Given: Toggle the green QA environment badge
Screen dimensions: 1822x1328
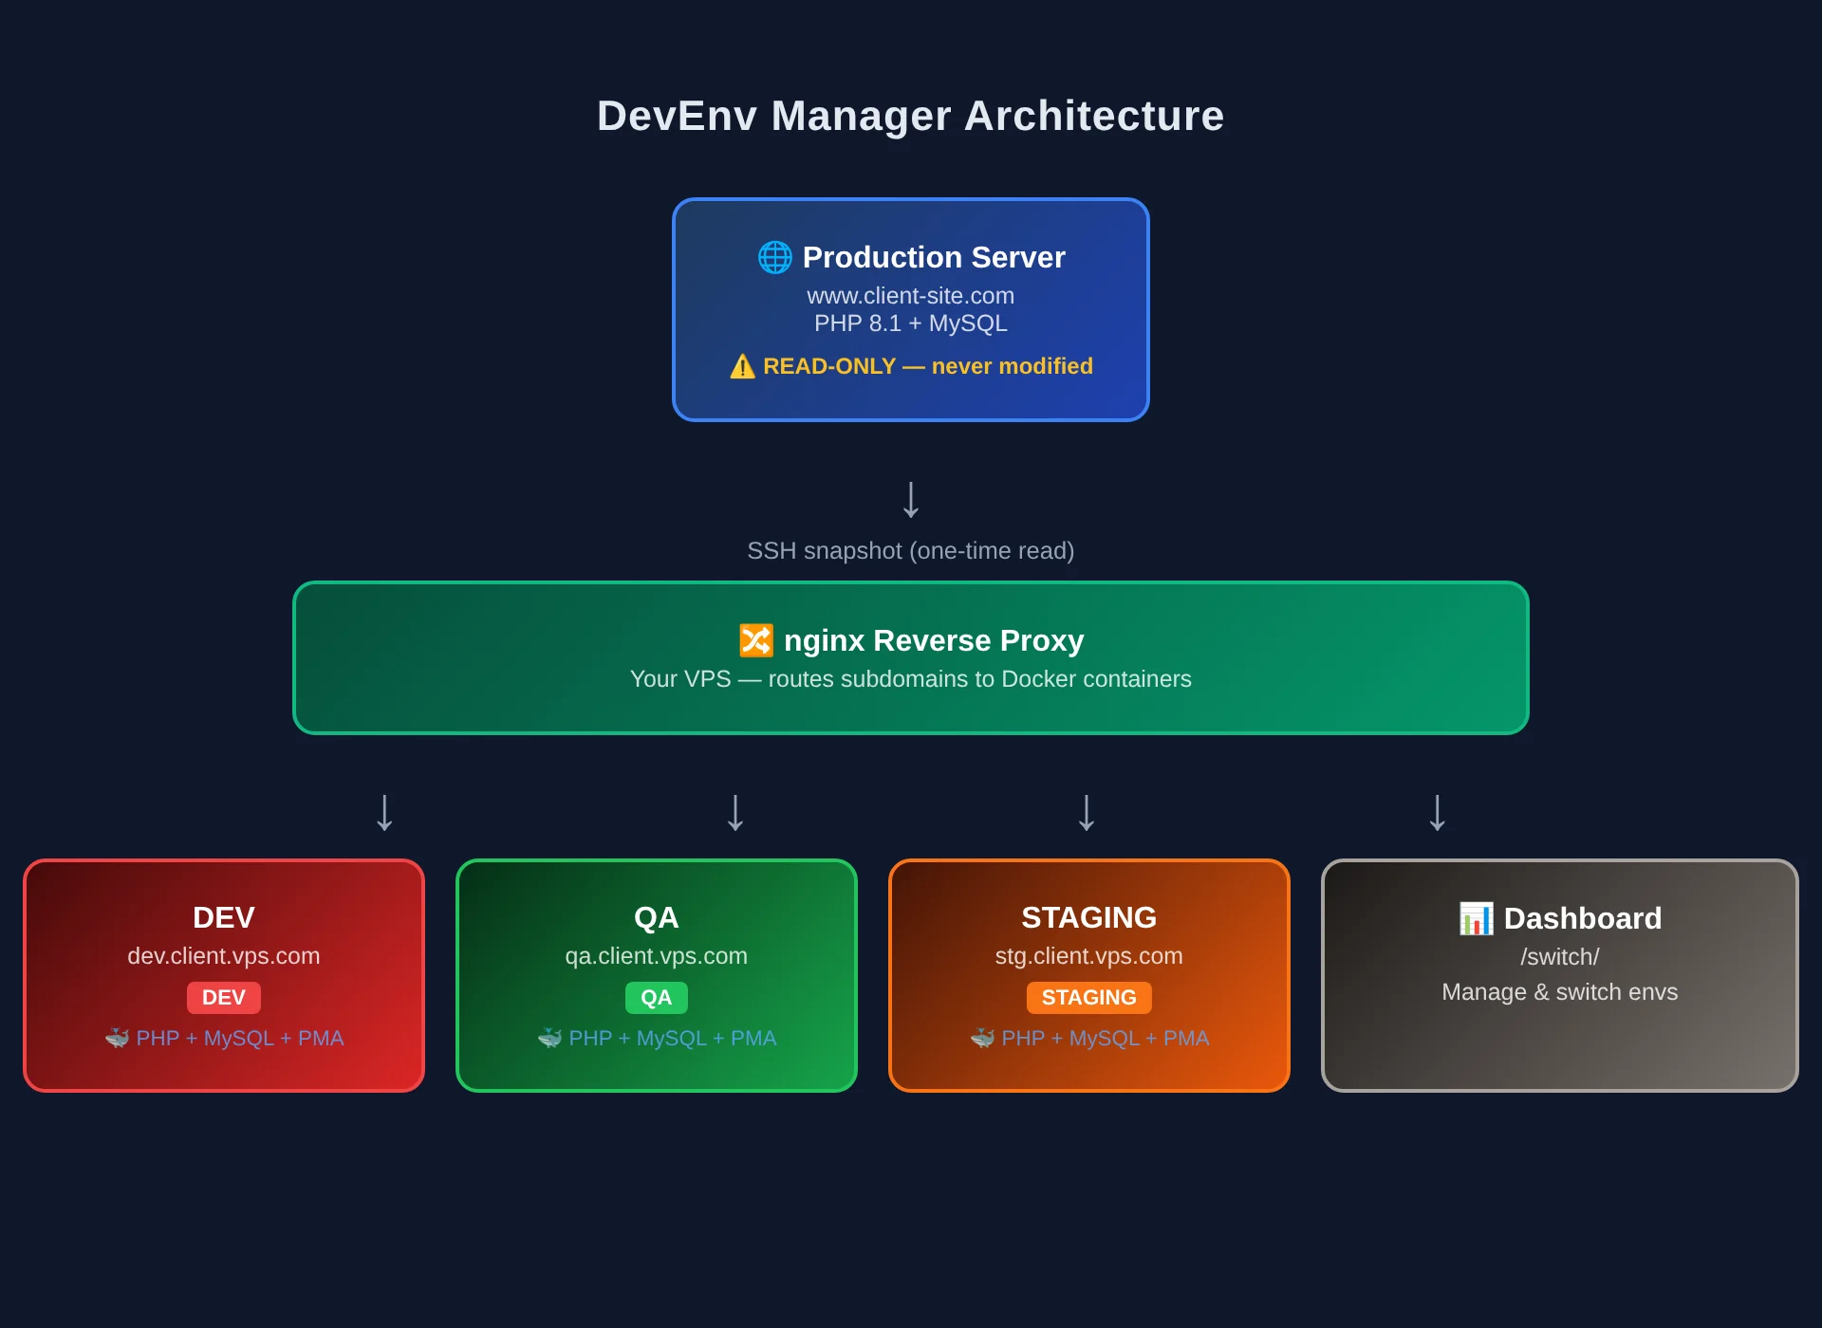Looking at the screenshot, I should click(x=657, y=997).
